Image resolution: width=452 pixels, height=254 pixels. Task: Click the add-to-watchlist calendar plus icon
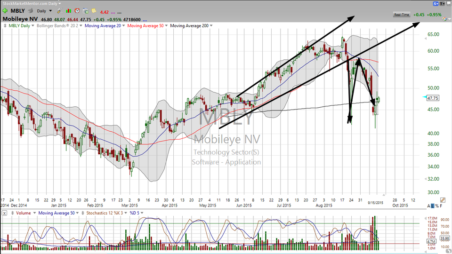click(x=86, y=11)
